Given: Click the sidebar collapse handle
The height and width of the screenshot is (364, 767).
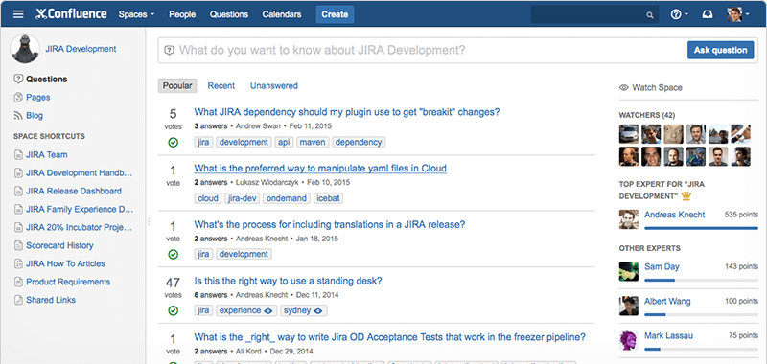Looking at the screenshot, I should (x=149, y=221).
